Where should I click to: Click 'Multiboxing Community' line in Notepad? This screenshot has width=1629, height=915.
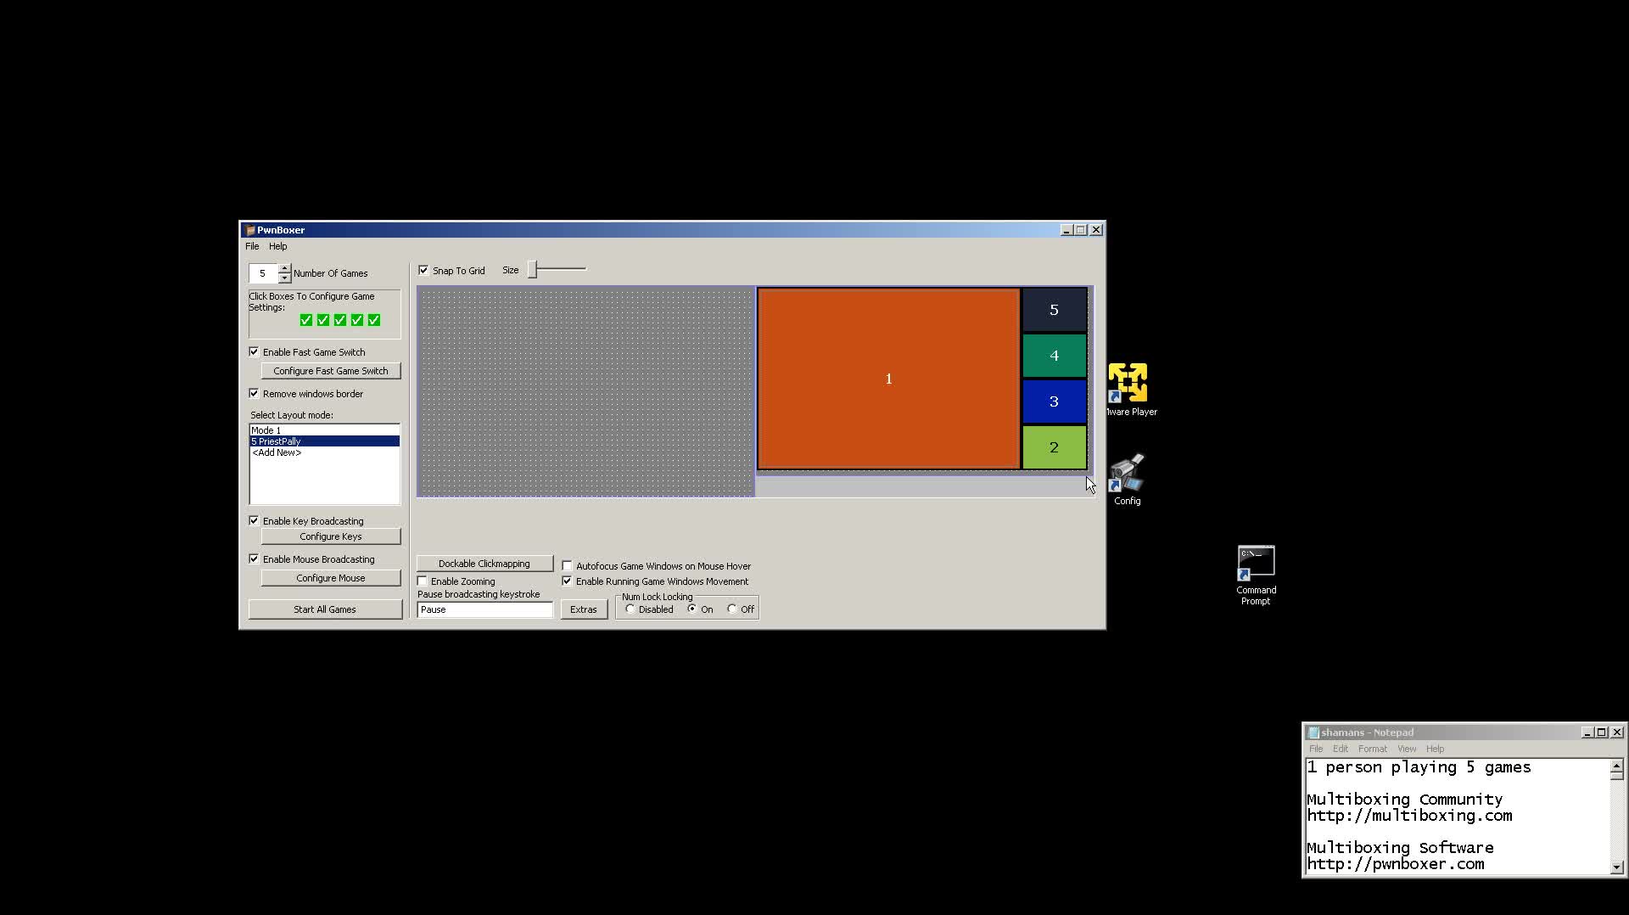click(1404, 800)
